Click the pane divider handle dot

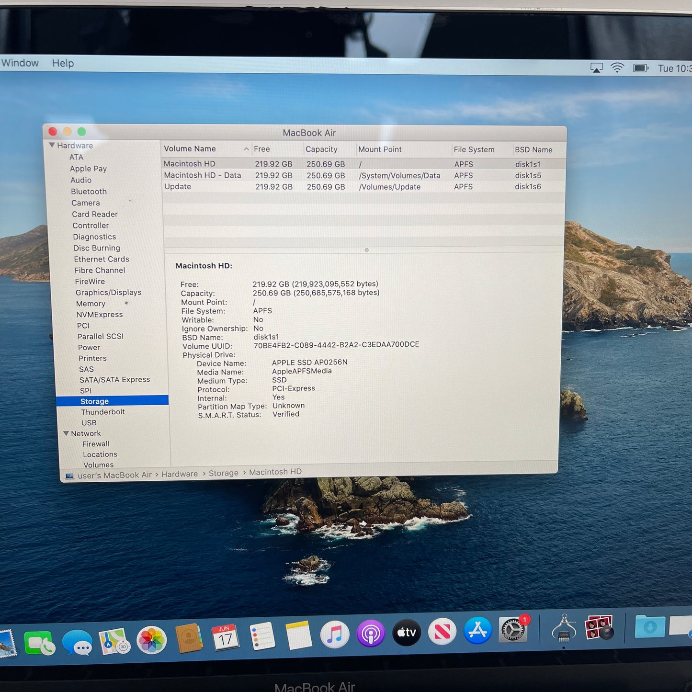click(x=367, y=250)
